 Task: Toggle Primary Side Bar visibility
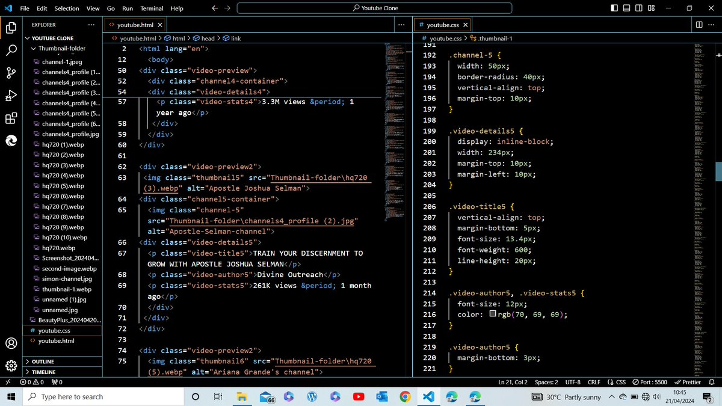(614, 8)
